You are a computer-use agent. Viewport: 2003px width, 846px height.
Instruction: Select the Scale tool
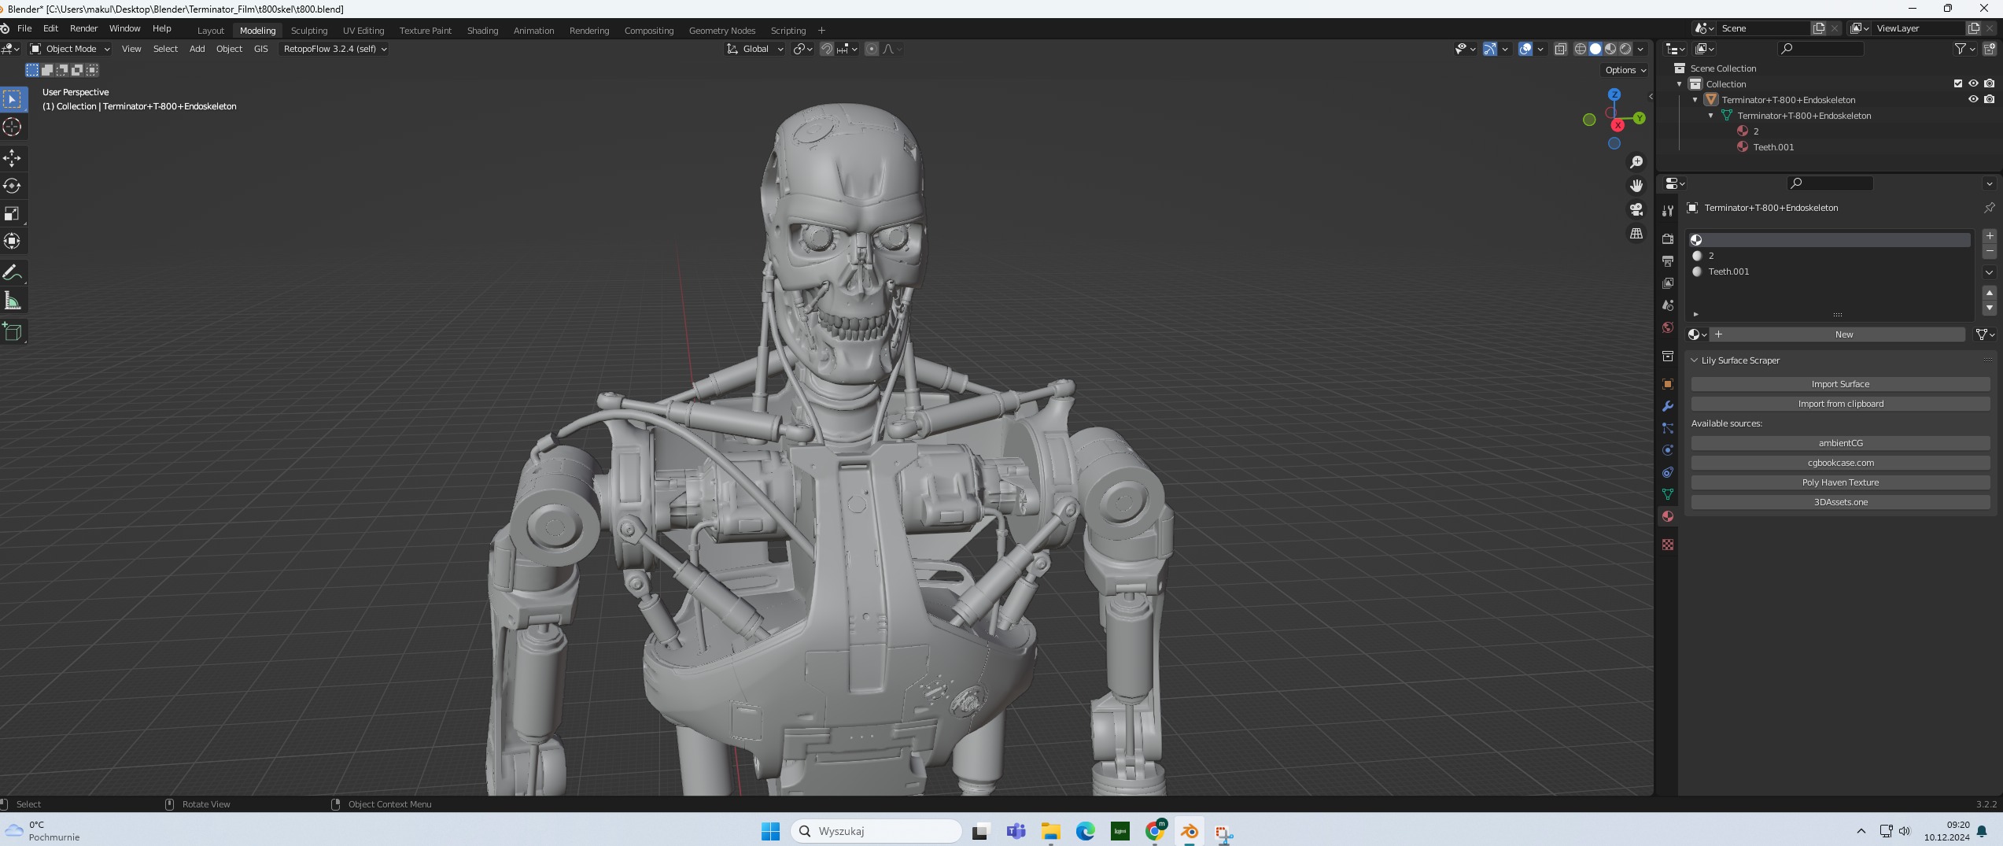(13, 213)
